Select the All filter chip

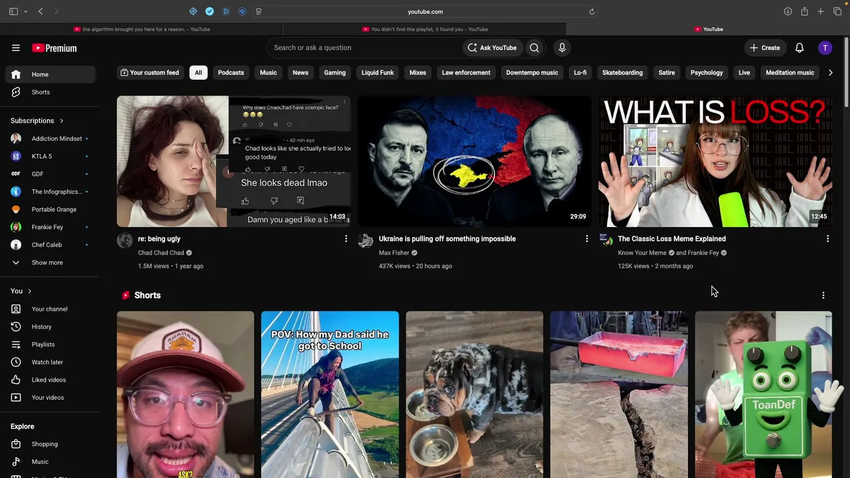pyautogui.click(x=198, y=72)
